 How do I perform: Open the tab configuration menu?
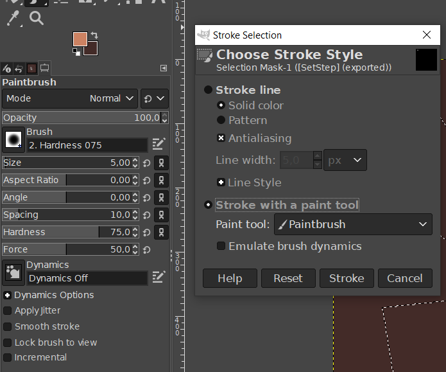click(164, 68)
